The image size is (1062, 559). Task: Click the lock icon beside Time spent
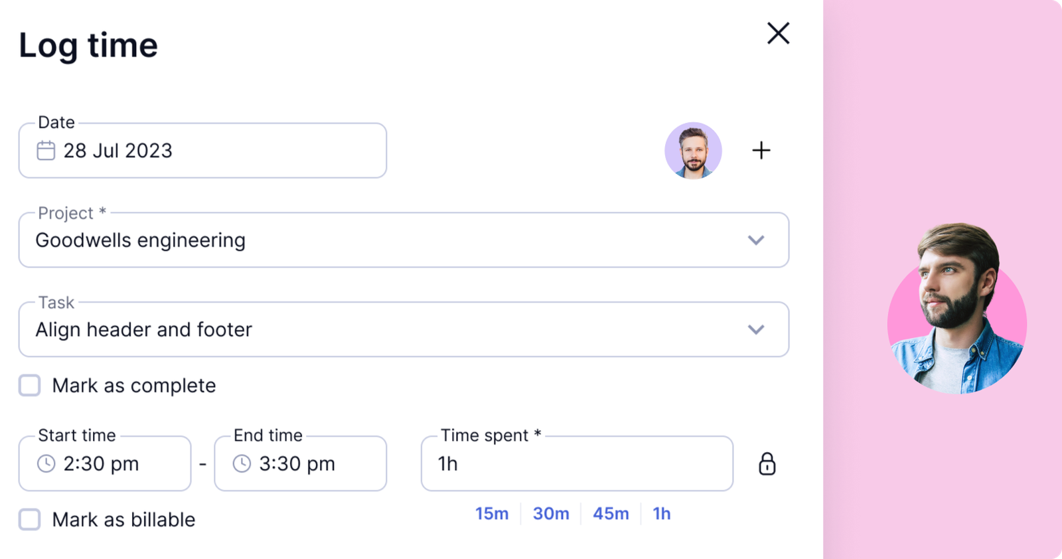[x=767, y=464]
